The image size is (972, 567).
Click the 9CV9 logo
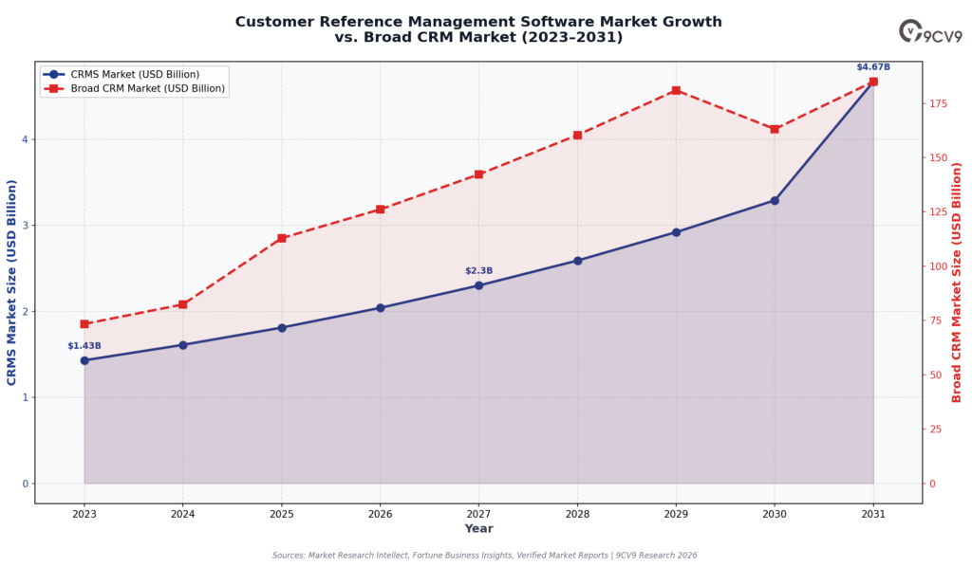pyautogui.click(x=930, y=31)
